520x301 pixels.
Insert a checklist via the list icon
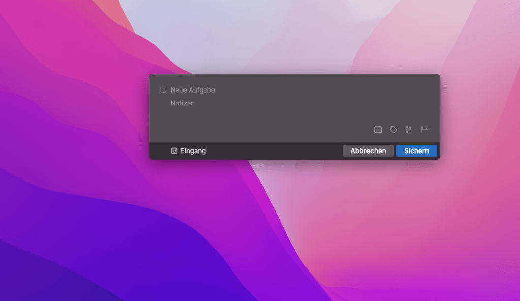[409, 130]
